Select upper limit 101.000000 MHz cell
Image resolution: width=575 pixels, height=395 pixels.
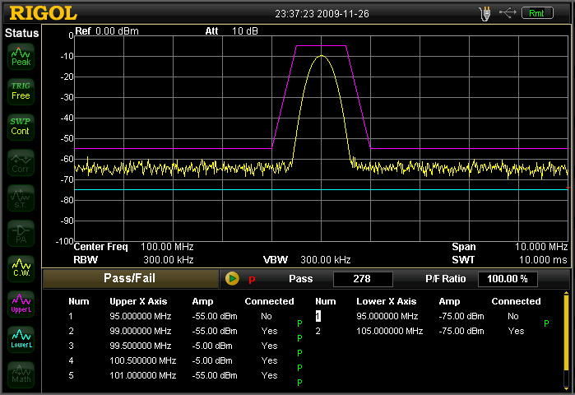tap(143, 375)
